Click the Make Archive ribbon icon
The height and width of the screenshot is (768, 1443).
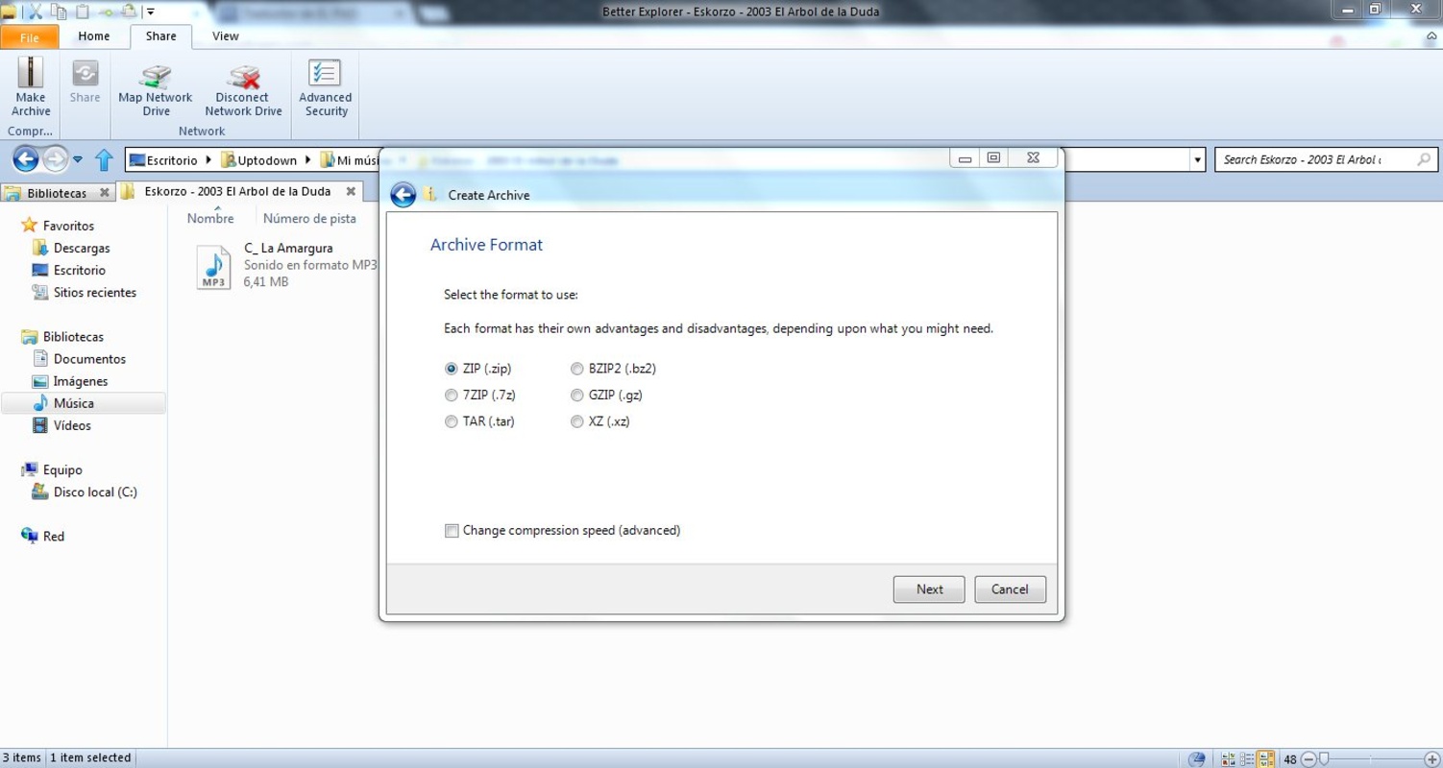pyautogui.click(x=31, y=86)
